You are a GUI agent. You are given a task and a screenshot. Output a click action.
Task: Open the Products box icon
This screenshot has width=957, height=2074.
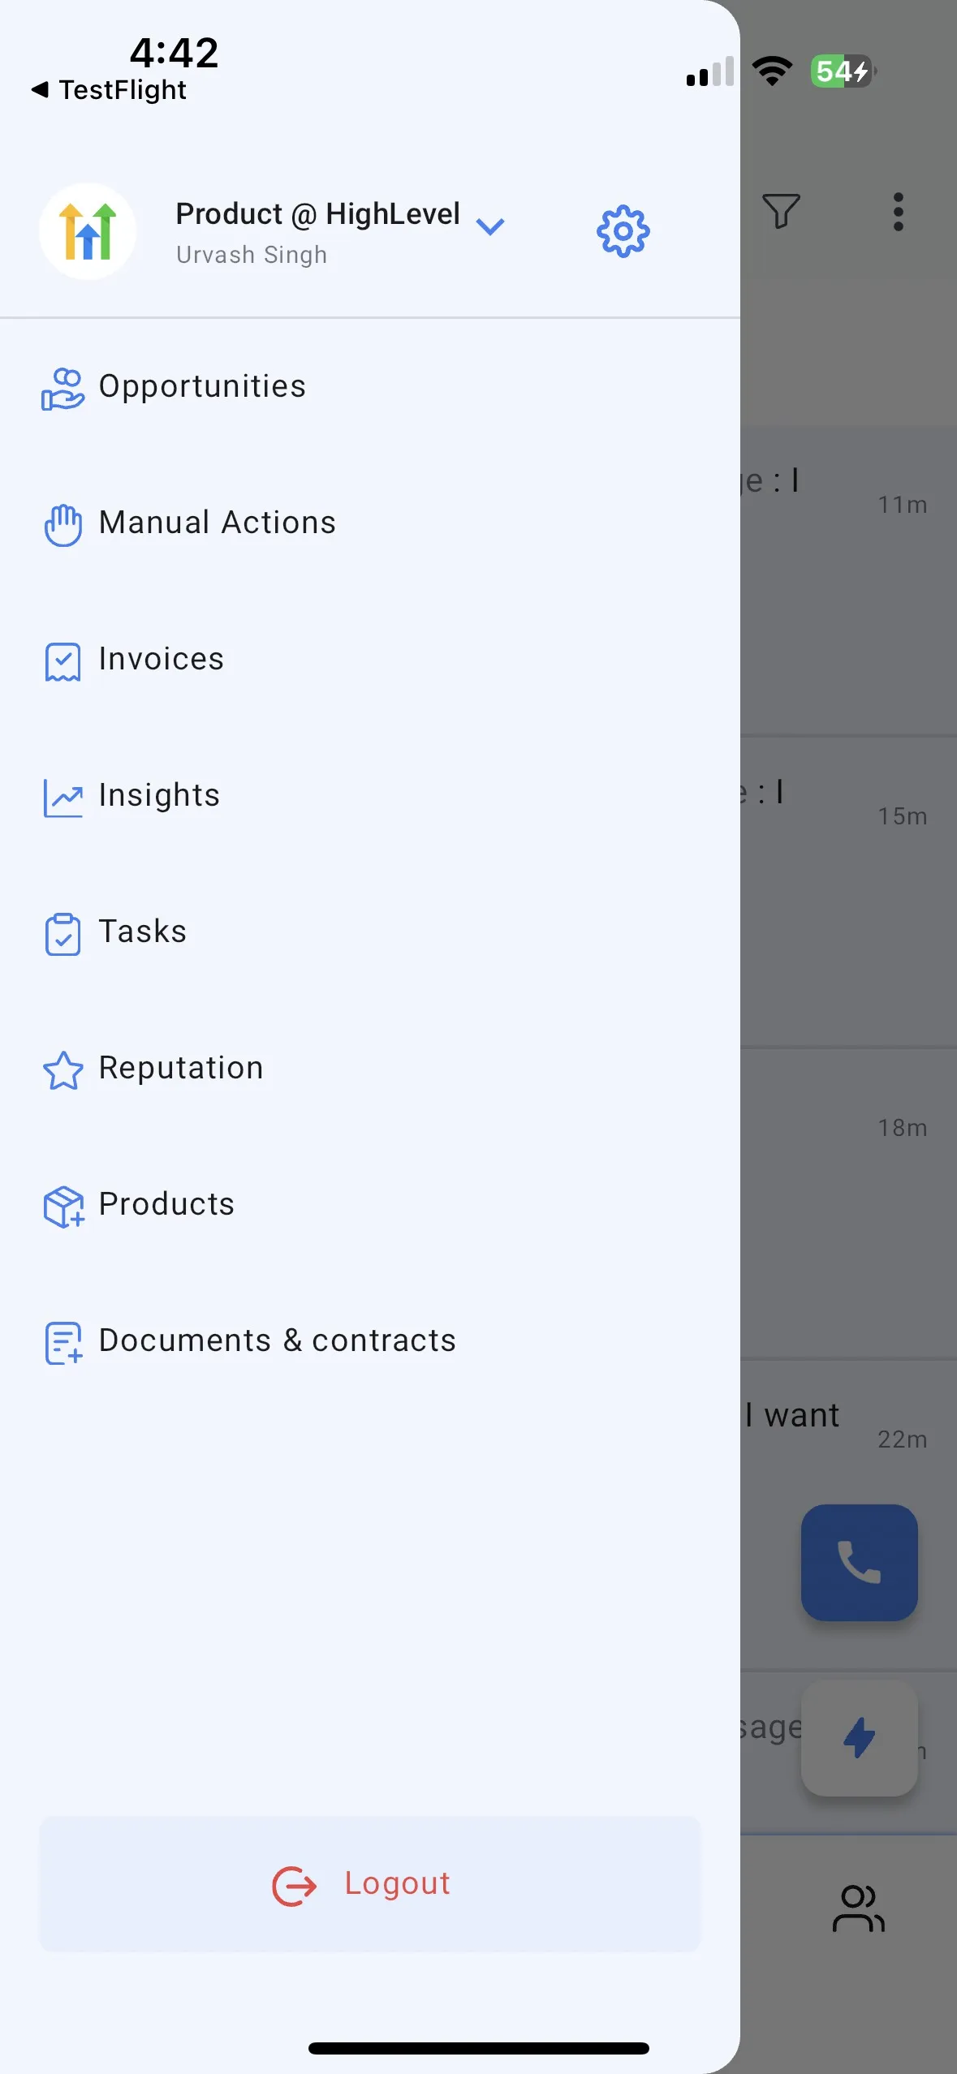click(x=63, y=1207)
